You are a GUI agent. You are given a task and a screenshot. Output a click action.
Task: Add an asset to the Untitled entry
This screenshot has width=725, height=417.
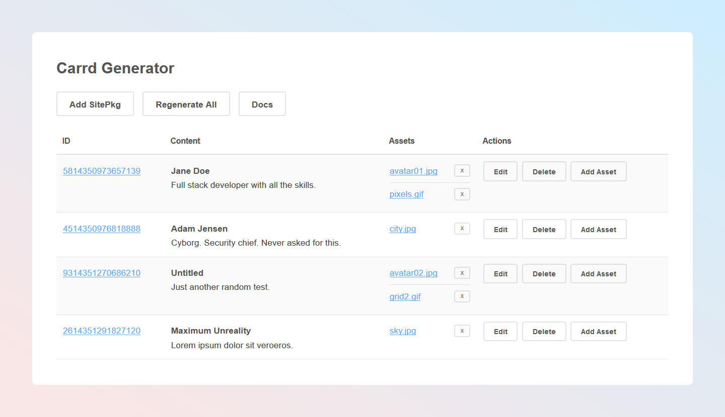coord(598,273)
